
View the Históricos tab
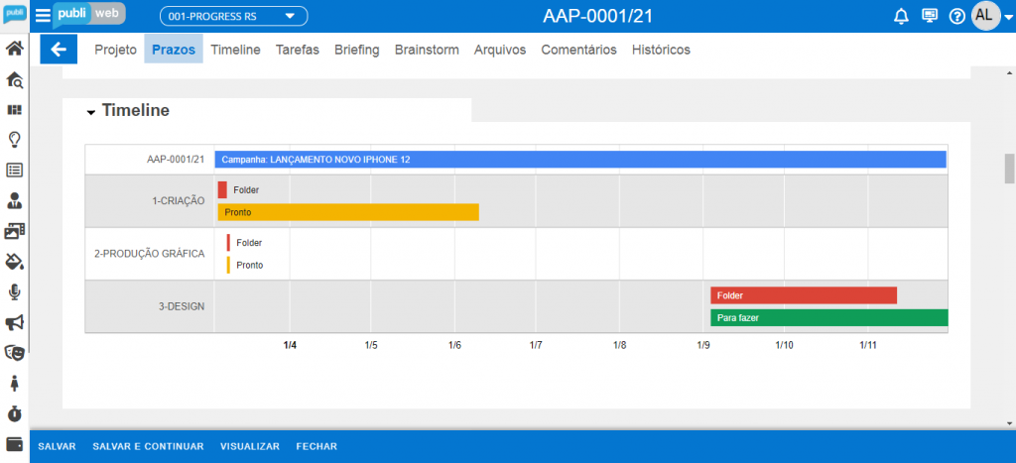point(661,50)
